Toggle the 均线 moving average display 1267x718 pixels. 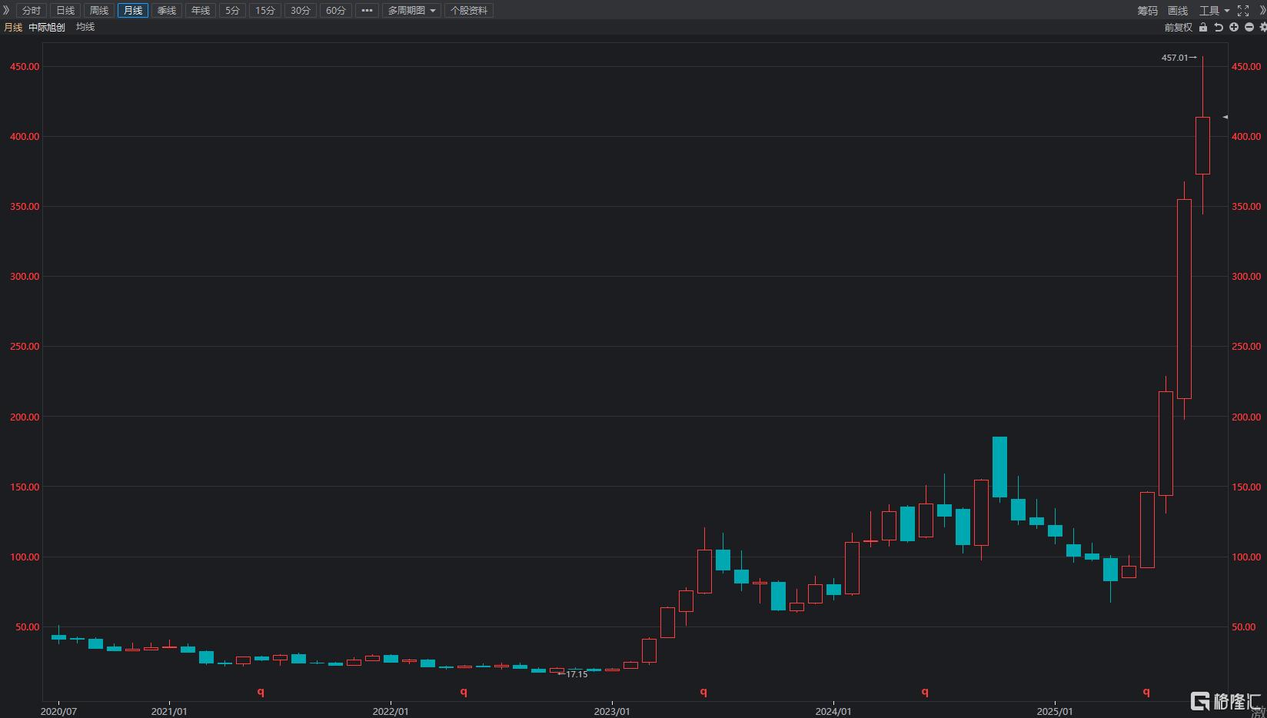coord(85,27)
